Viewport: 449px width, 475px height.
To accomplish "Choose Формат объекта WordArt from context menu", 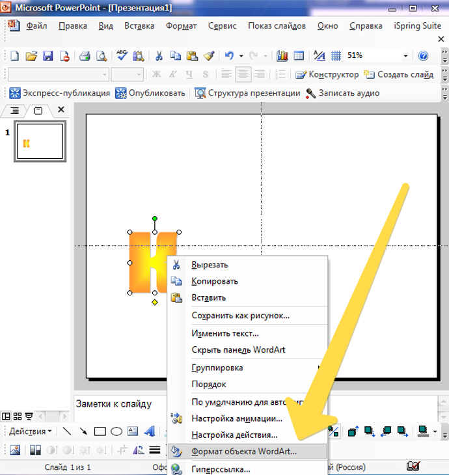I will (247, 452).
